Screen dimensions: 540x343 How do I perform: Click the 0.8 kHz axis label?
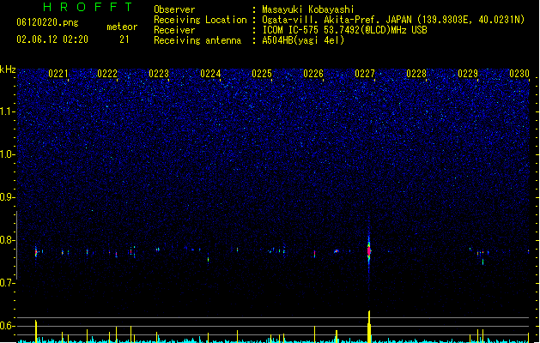click(x=7, y=240)
